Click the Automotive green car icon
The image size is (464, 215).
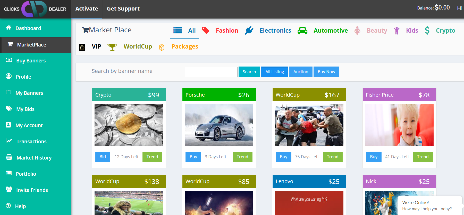tap(302, 31)
